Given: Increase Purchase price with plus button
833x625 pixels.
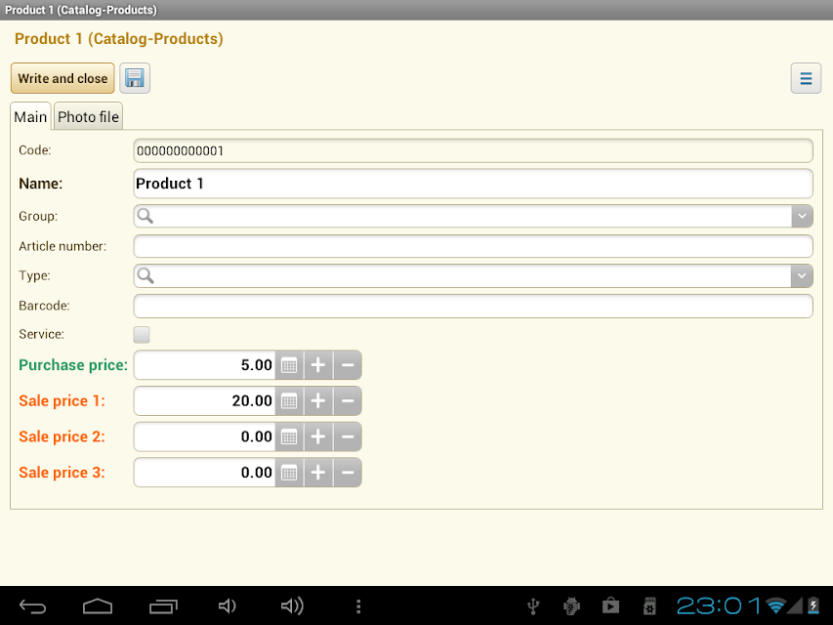Looking at the screenshot, I should 318,365.
